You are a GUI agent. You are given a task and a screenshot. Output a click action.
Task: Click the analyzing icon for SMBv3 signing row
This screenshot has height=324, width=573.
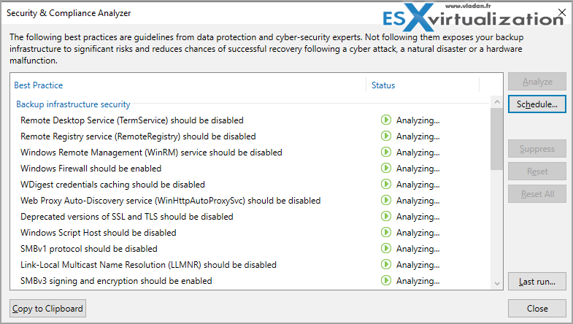(x=386, y=280)
